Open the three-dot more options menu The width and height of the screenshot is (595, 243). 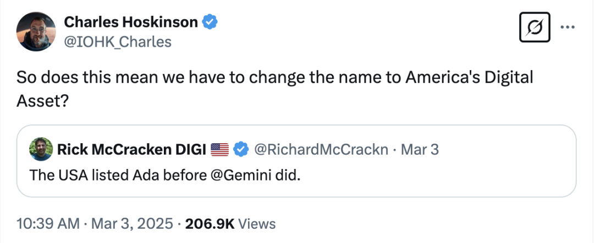[x=566, y=27]
